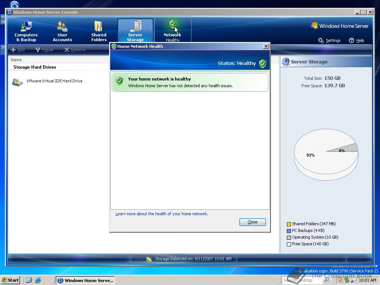Click the Operating System gray legend swatch
This screenshot has height=285, width=380.
pos(289,237)
